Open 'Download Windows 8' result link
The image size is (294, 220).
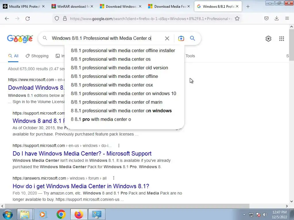[x=36, y=88]
